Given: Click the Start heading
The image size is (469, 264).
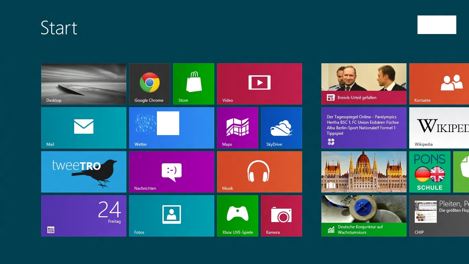Looking at the screenshot, I should tap(59, 27).
